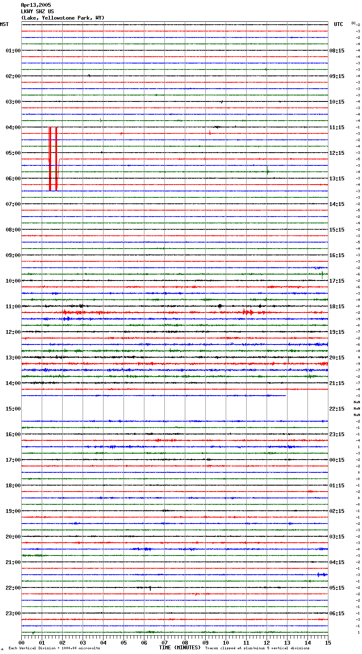Click the 21:15 UTC time label

tap(337, 383)
